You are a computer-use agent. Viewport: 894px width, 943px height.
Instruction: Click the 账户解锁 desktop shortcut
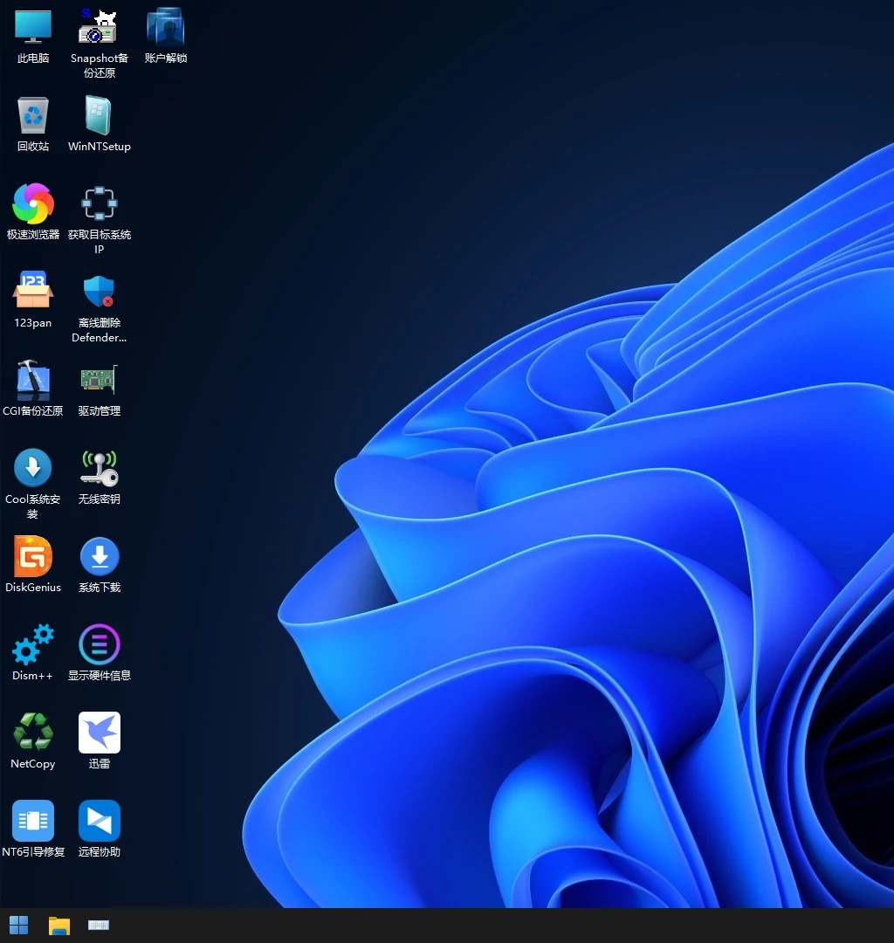point(165,28)
